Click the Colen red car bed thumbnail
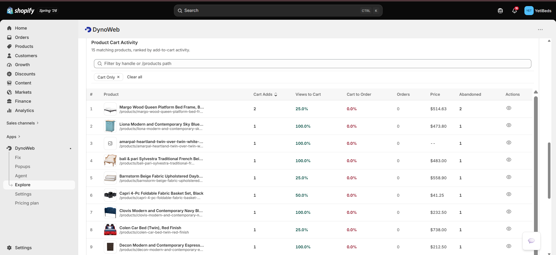The image size is (556, 255). click(110, 230)
